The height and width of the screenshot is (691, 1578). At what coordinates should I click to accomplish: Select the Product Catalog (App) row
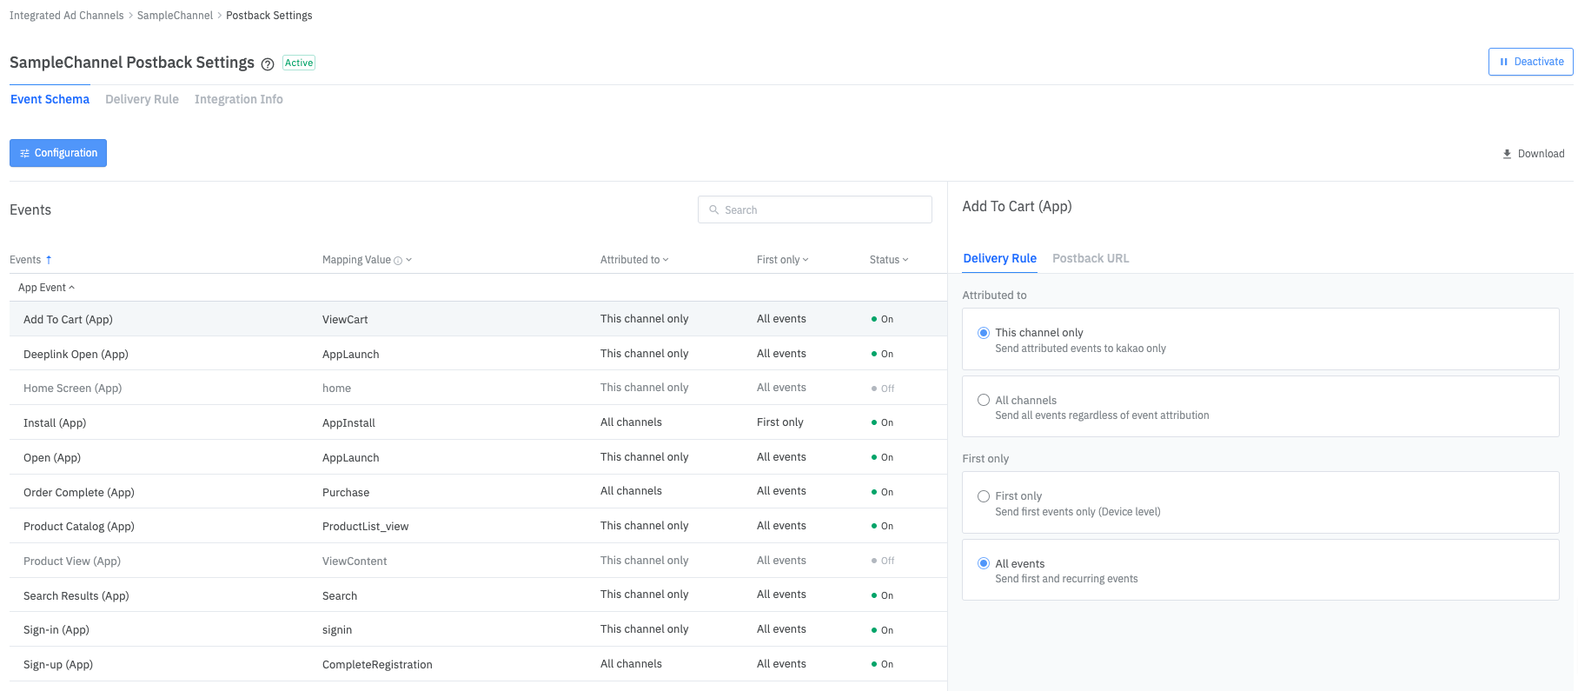click(478, 526)
